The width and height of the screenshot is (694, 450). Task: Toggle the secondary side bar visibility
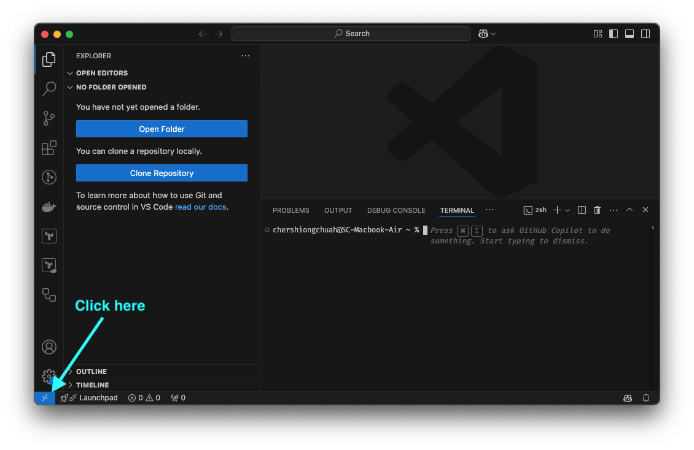pyautogui.click(x=645, y=34)
